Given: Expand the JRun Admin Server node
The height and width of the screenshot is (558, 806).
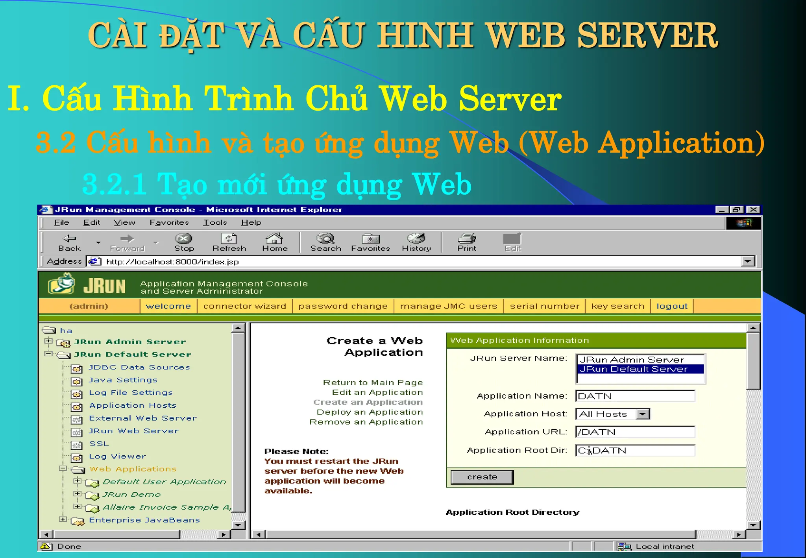Looking at the screenshot, I should [x=48, y=341].
